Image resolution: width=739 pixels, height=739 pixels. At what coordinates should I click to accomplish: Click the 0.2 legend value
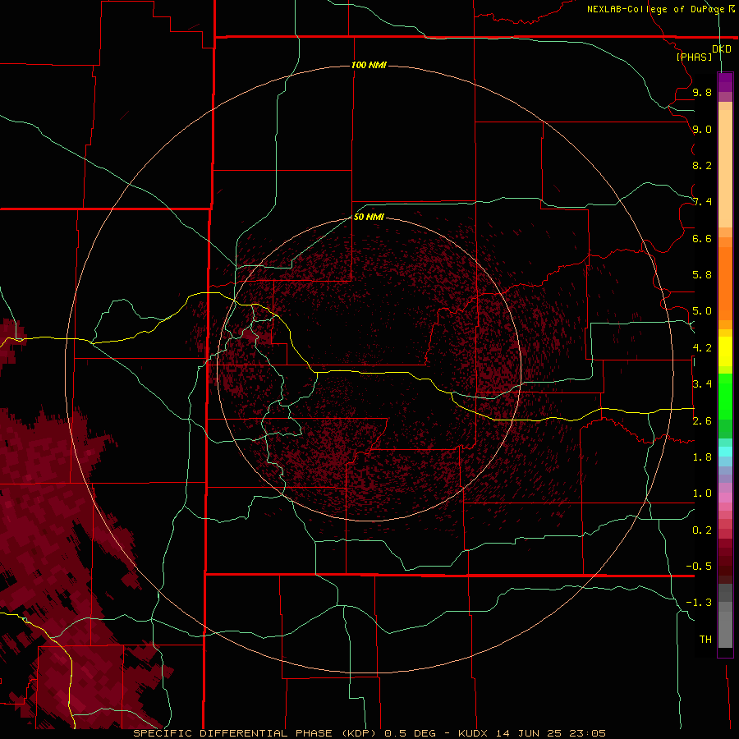pyautogui.click(x=702, y=530)
